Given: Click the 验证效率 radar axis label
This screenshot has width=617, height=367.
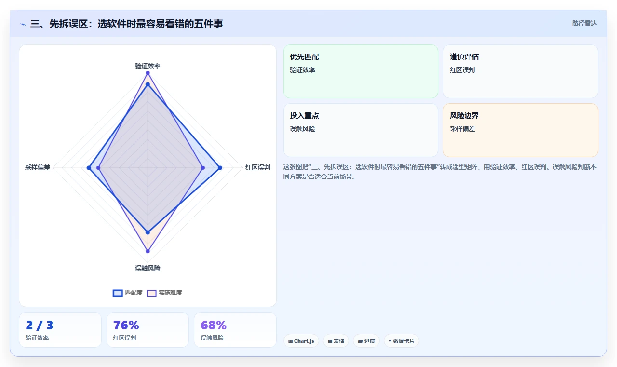Looking at the screenshot, I should 148,66.
